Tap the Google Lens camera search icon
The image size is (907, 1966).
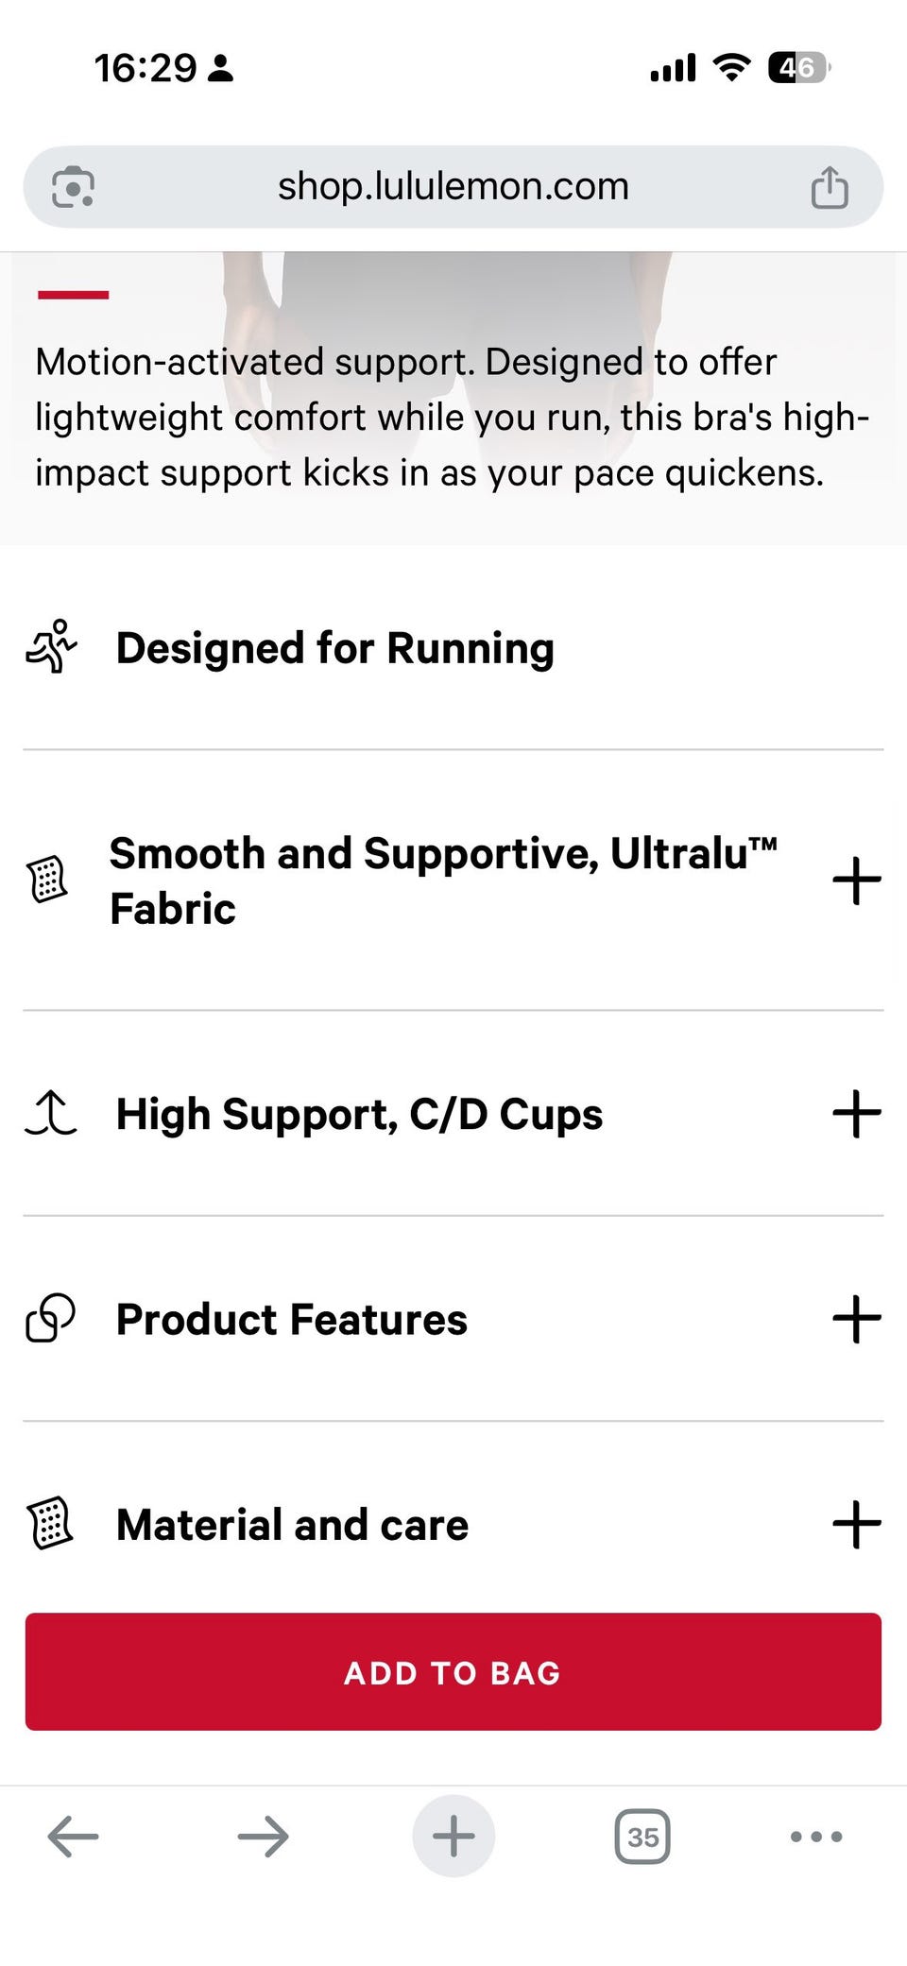73,186
